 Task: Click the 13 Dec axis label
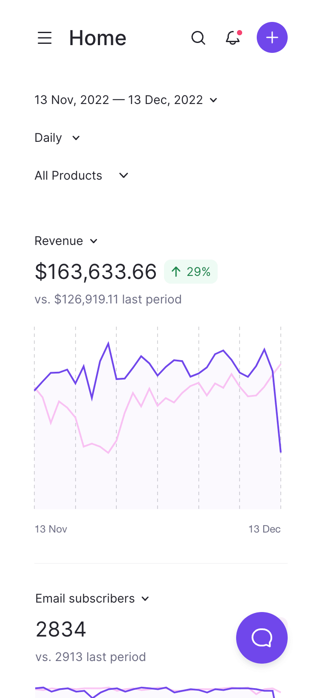tap(264, 529)
